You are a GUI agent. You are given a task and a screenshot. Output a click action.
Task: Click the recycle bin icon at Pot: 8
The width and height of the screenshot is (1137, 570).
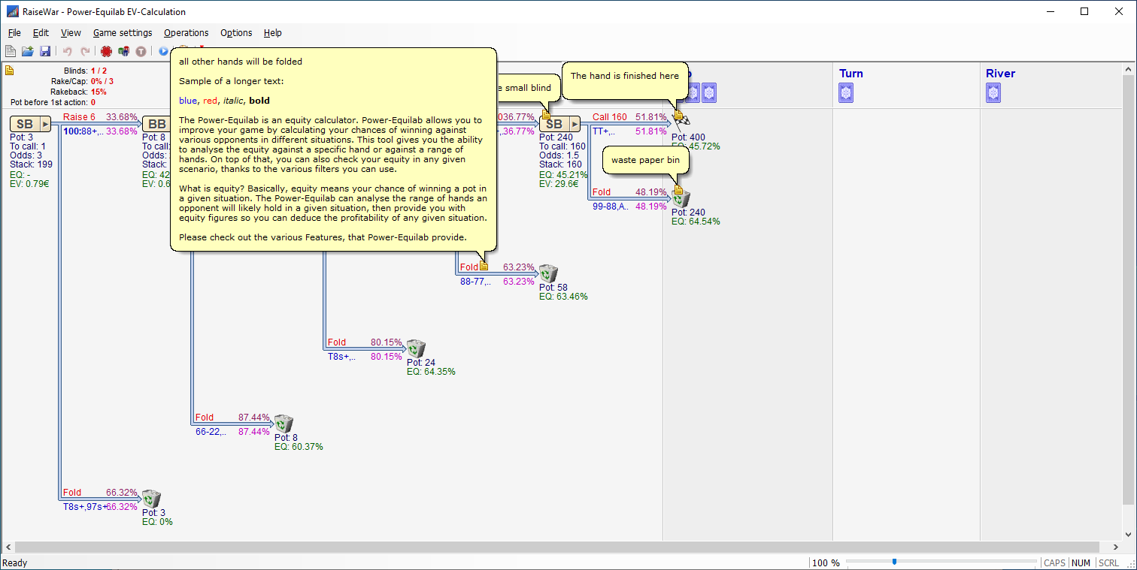pyautogui.click(x=284, y=424)
